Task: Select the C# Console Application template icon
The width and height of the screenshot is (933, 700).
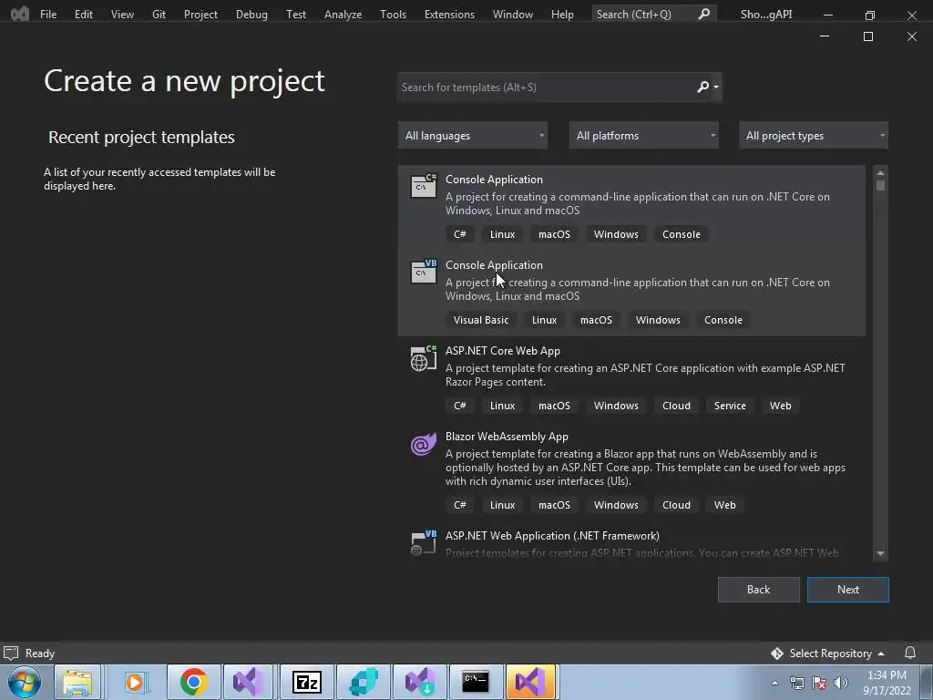Action: 424,185
